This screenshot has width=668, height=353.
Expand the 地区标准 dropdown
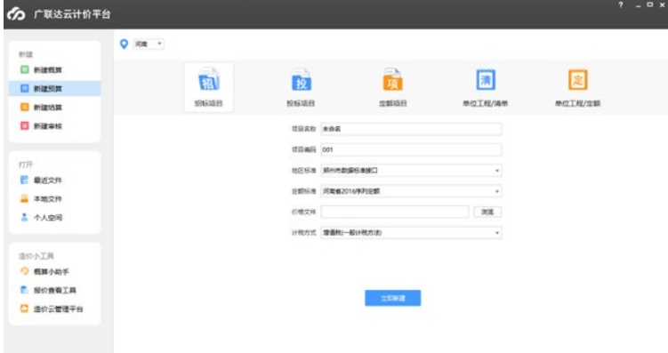(x=411, y=171)
